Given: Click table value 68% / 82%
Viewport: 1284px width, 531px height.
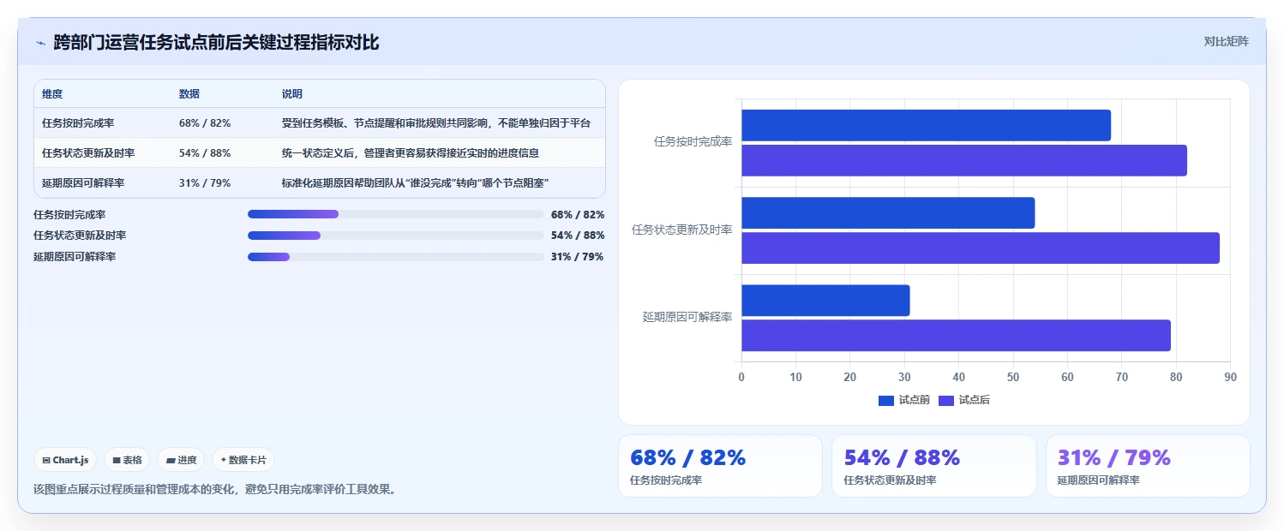Looking at the screenshot, I should (x=205, y=122).
